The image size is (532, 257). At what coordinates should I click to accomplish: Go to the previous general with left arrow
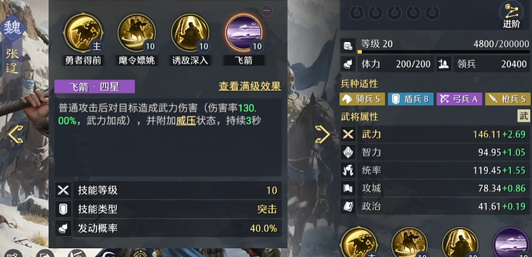15,134
